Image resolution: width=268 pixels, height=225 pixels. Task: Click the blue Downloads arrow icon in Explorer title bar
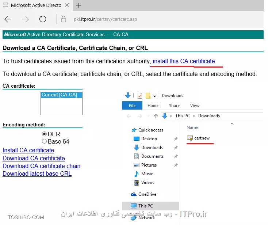point(128,95)
